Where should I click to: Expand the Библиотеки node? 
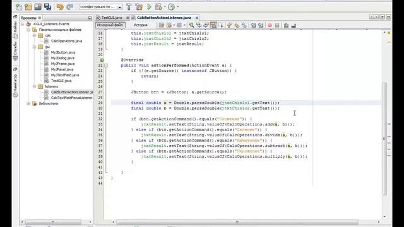coord(28,103)
